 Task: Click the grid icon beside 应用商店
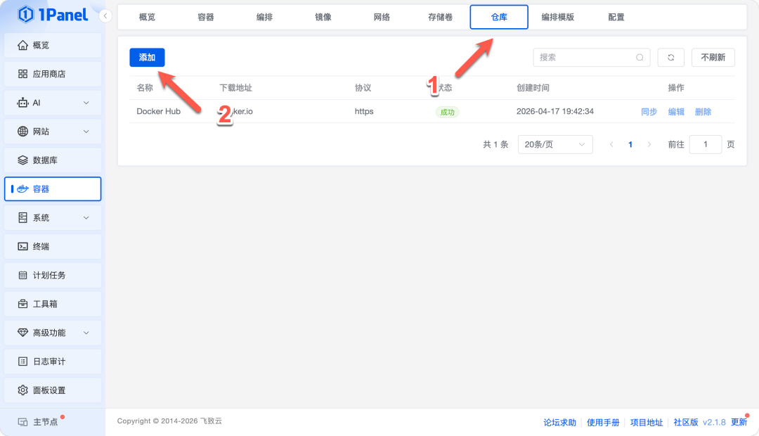pos(22,74)
